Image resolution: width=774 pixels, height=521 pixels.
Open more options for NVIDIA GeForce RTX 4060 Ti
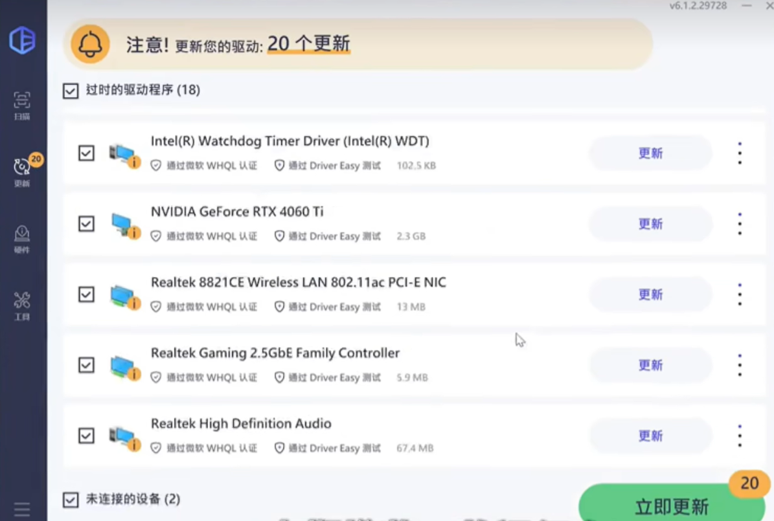[740, 223]
